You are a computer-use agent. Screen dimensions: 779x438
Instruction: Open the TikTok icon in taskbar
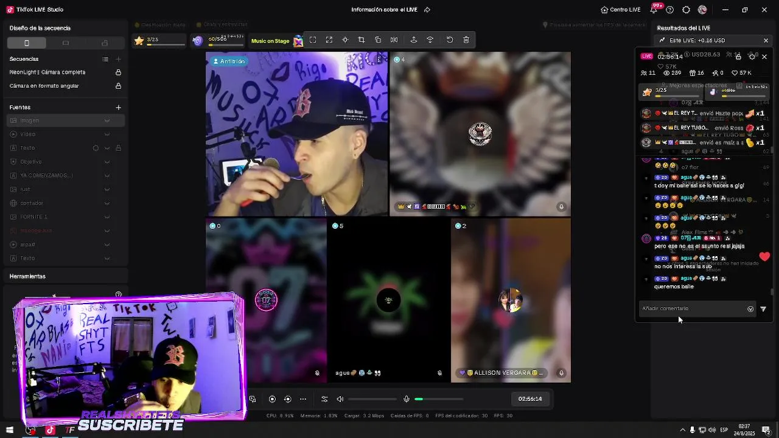coord(50,431)
